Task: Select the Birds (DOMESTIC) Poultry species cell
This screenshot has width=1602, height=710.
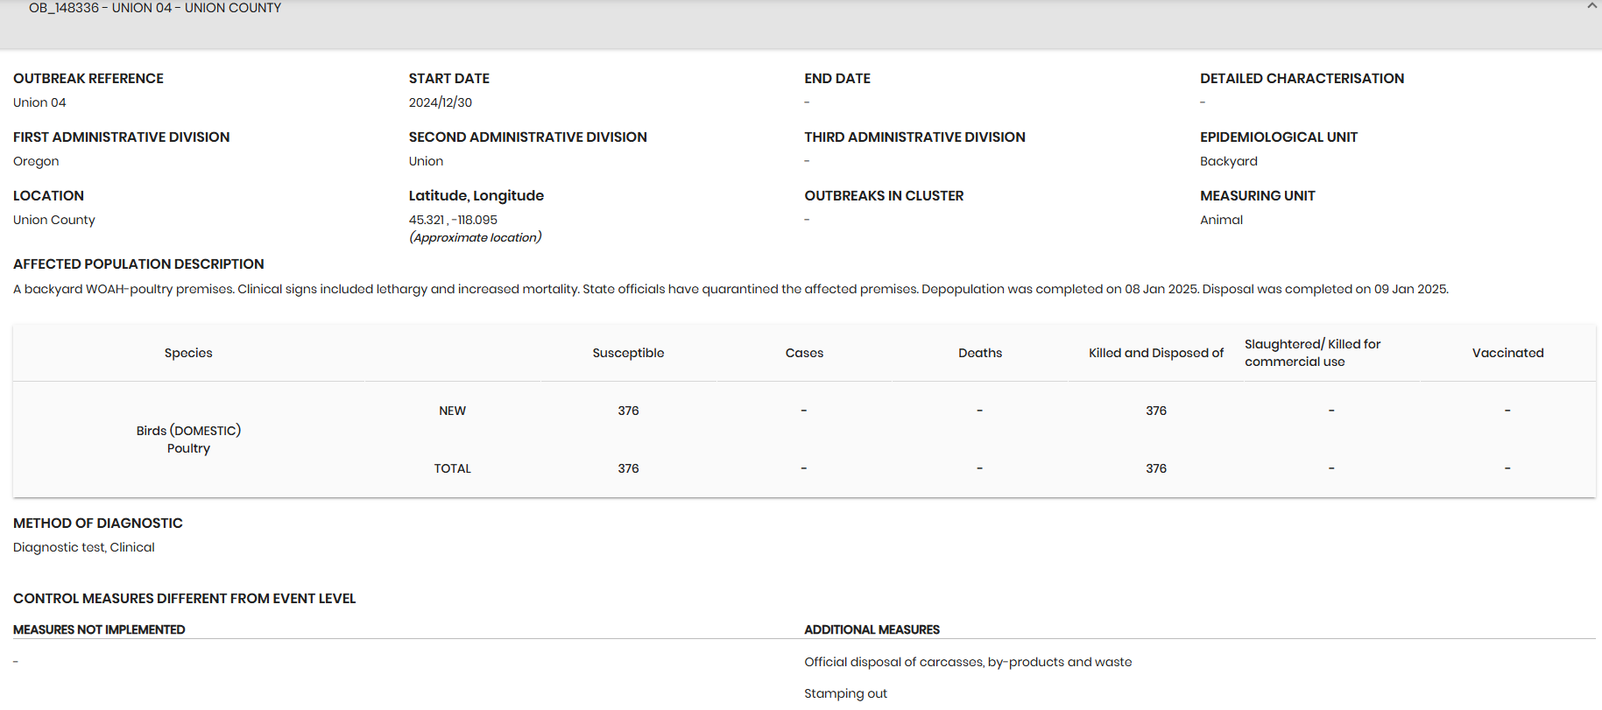Action: click(188, 439)
